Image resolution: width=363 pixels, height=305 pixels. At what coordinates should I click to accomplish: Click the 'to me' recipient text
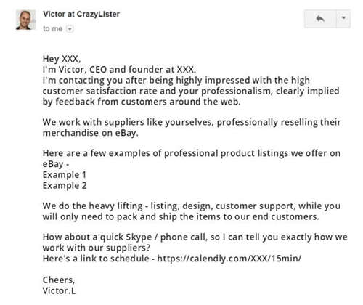52,28
